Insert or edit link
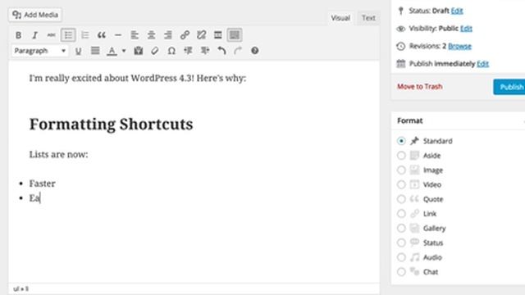This screenshot has width=525, height=295. pyautogui.click(x=185, y=34)
